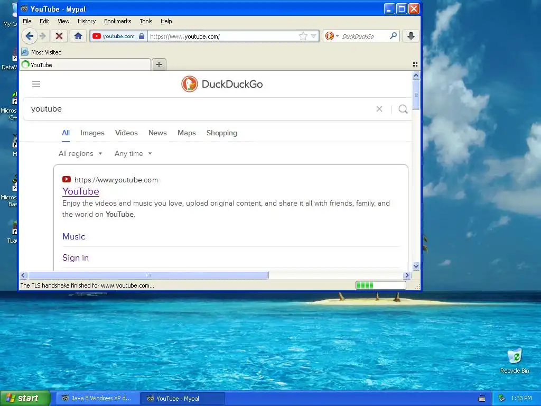
Task: Switch to Shopping results
Action: click(x=221, y=133)
